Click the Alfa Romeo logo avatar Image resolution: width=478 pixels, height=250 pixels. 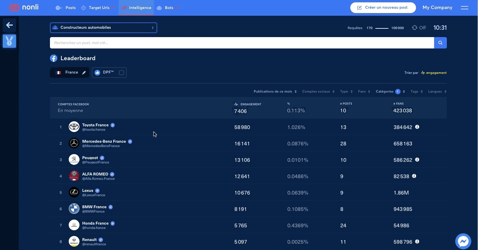click(x=74, y=176)
